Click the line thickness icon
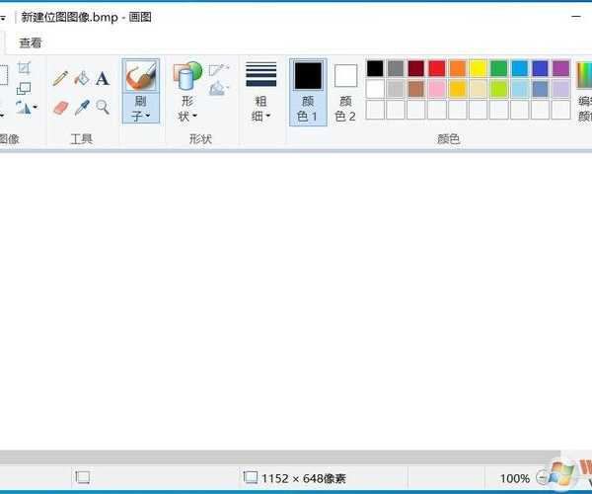Image resolution: width=592 pixels, height=494 pixels. (x=260, y=74)
